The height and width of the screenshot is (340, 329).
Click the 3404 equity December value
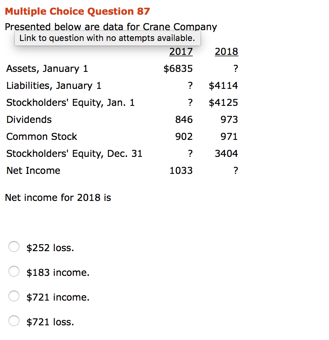pyautogui.click(x=226, y=153)
